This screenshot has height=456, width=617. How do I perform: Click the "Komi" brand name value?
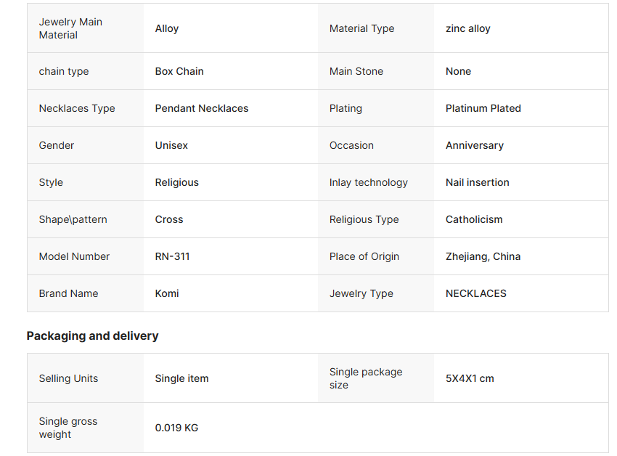(x=167, y=293)
